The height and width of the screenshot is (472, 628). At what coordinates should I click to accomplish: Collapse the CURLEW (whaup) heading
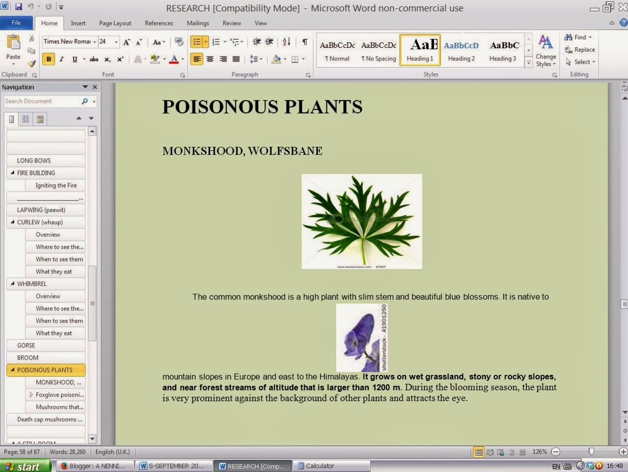pyautogui.click(x=13, y=222)
